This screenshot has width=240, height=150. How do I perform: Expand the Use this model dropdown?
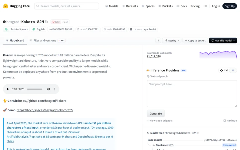click(223, 40)
